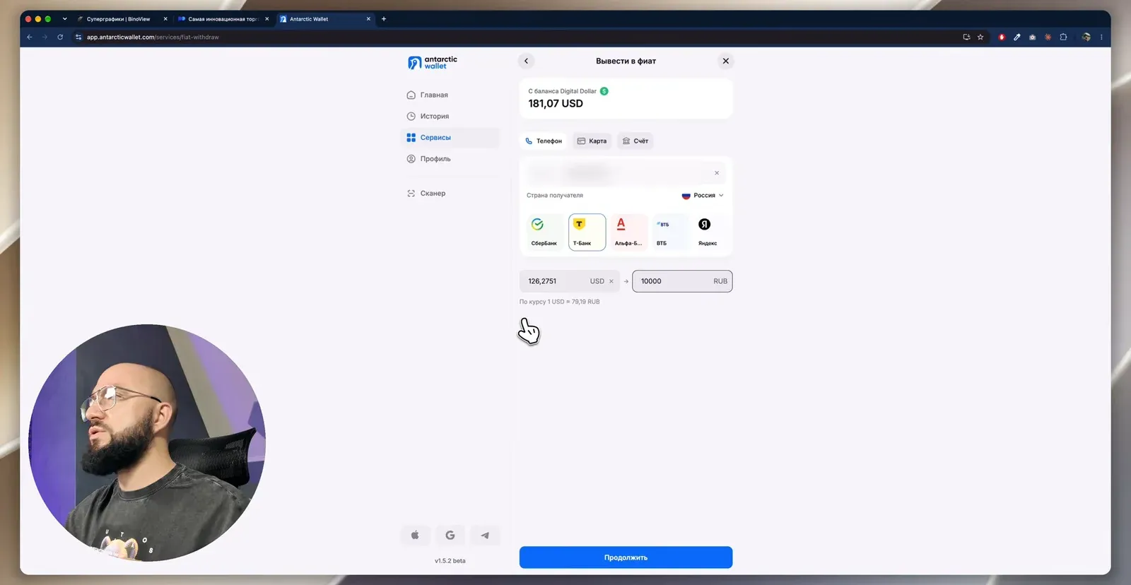Clear the phone number field
This screenshot has width=1131, height=585.
point(717,173)
